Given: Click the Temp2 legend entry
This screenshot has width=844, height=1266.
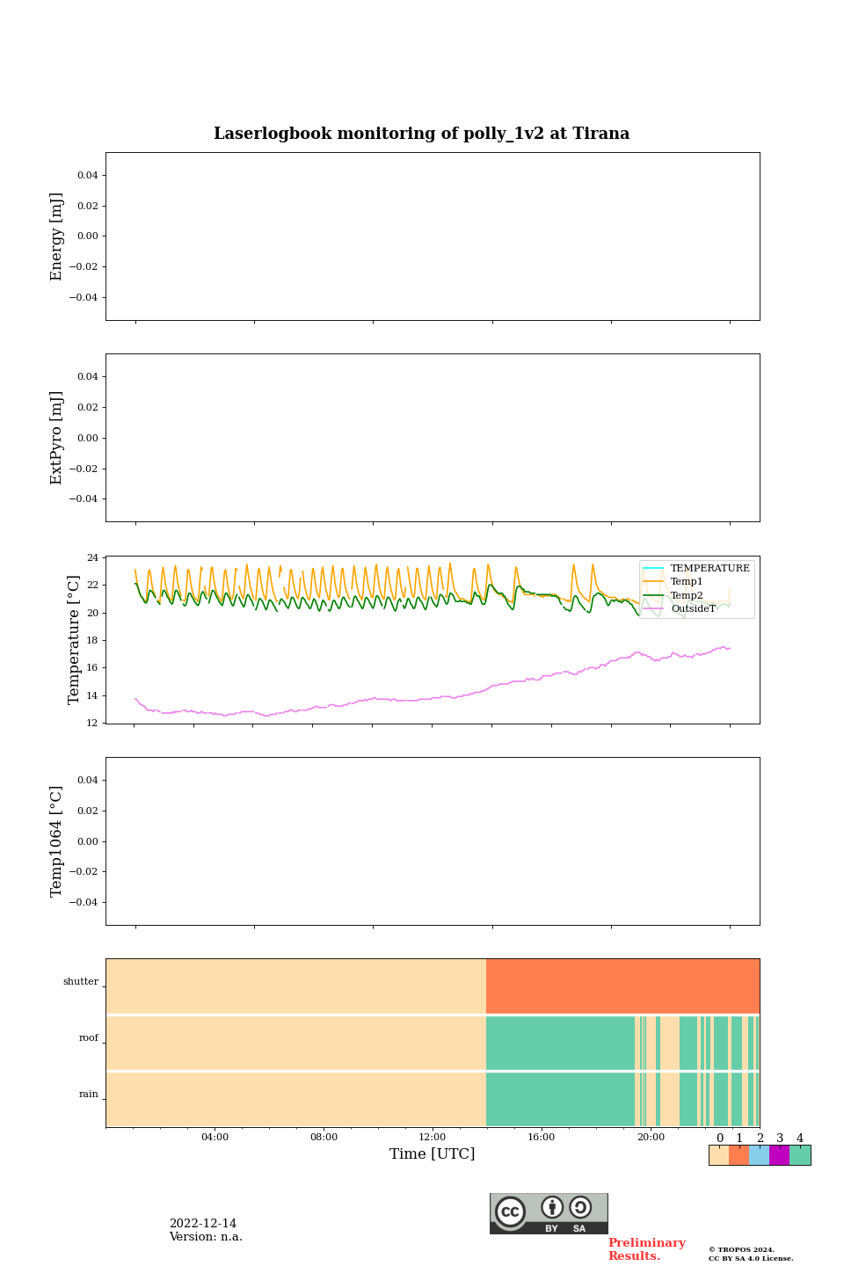Looking at the screenshot, I should pos(673,595).
